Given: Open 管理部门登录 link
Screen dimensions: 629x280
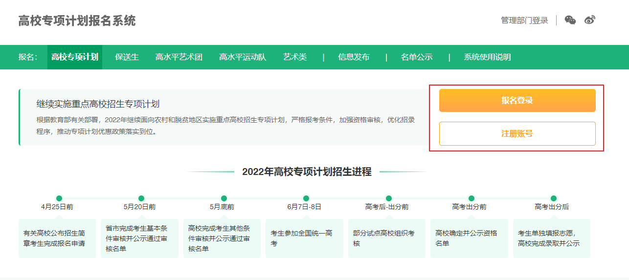Looking at the screenshot, I should click(524, 21).
